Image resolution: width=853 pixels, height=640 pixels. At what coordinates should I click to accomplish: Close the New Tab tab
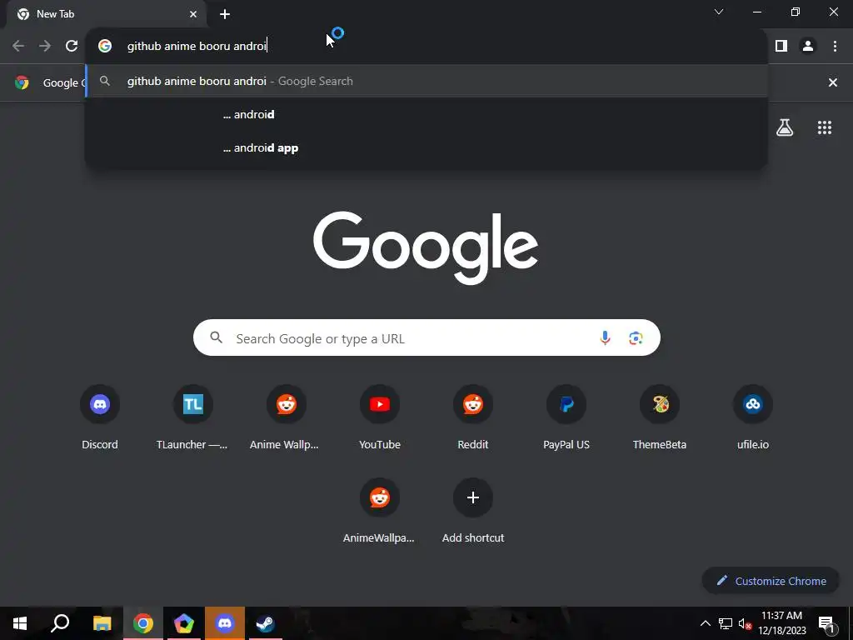coord(193,15)
